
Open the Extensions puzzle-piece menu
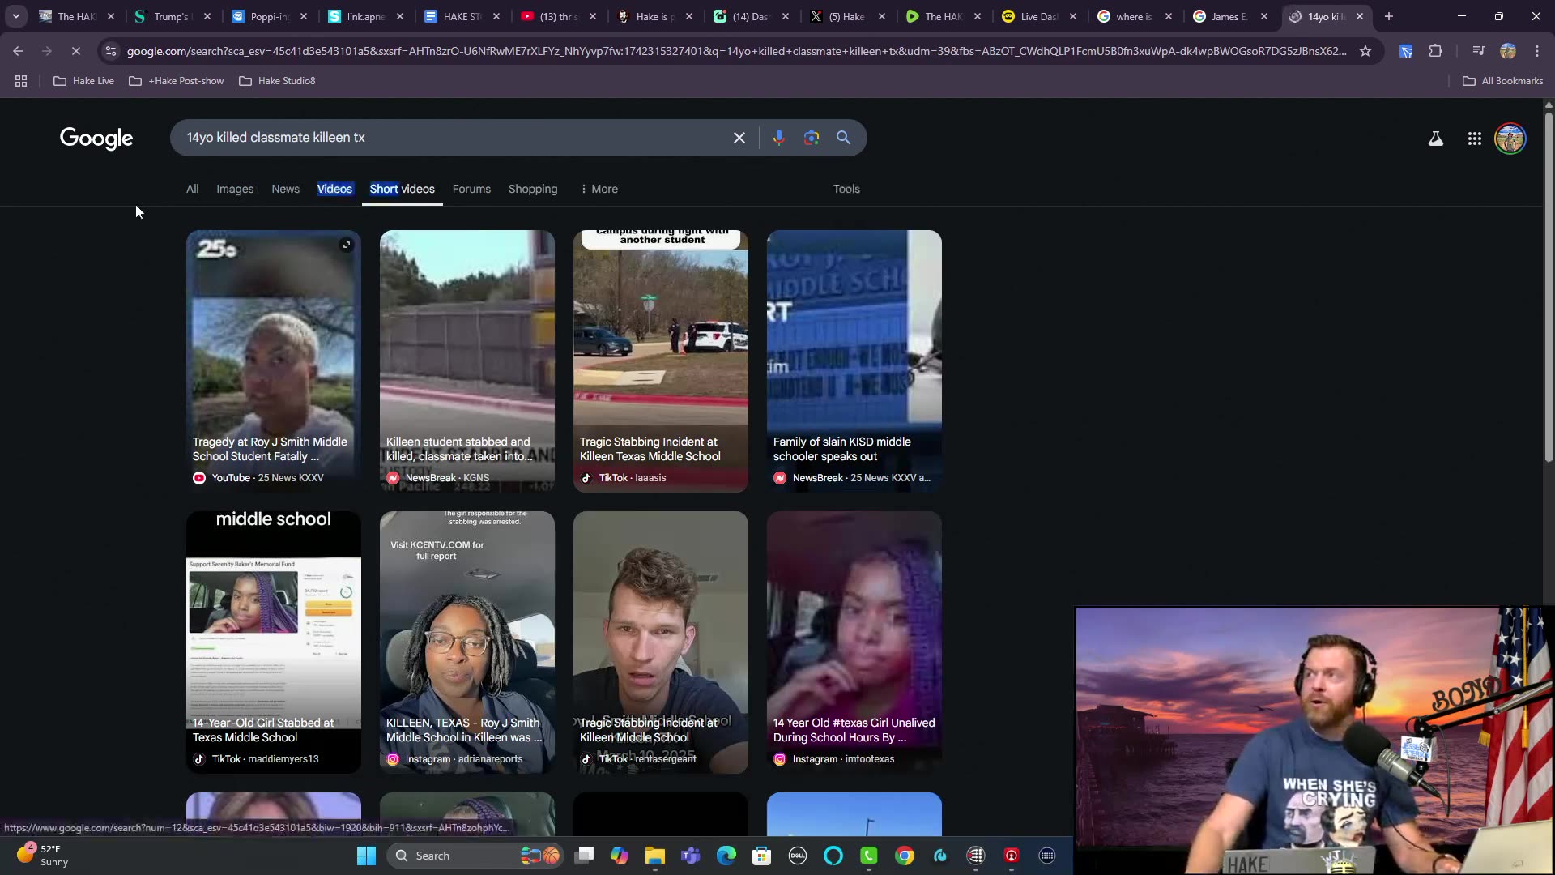pyautogui.click(x=1435, y=51)
